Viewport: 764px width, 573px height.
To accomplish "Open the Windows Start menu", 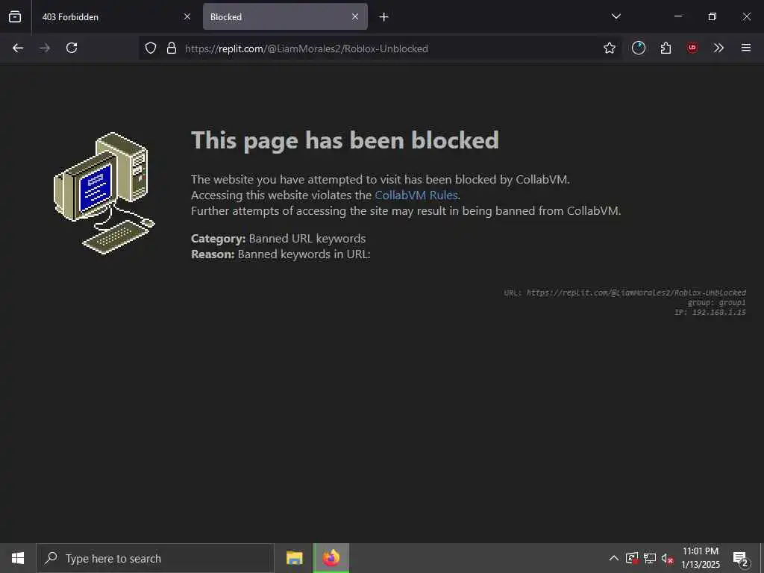I will coord(18,558).
